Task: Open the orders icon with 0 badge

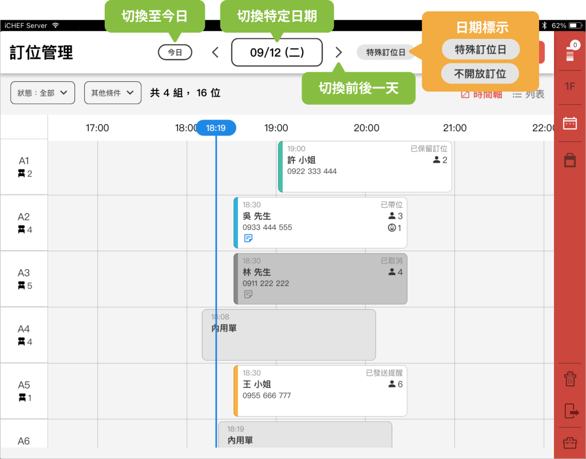Action: pyautogui.click(x=569, y=51)
